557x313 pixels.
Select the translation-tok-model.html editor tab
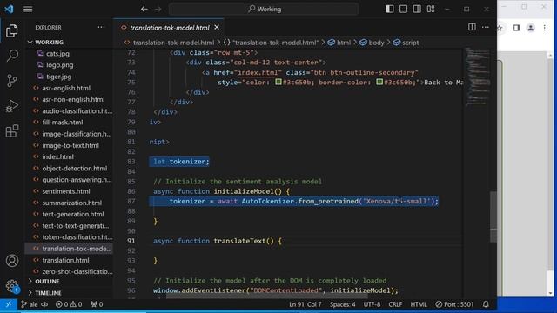point(169,27)
